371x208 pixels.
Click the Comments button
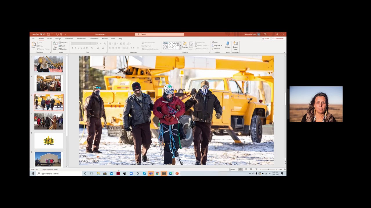(278, 39)
